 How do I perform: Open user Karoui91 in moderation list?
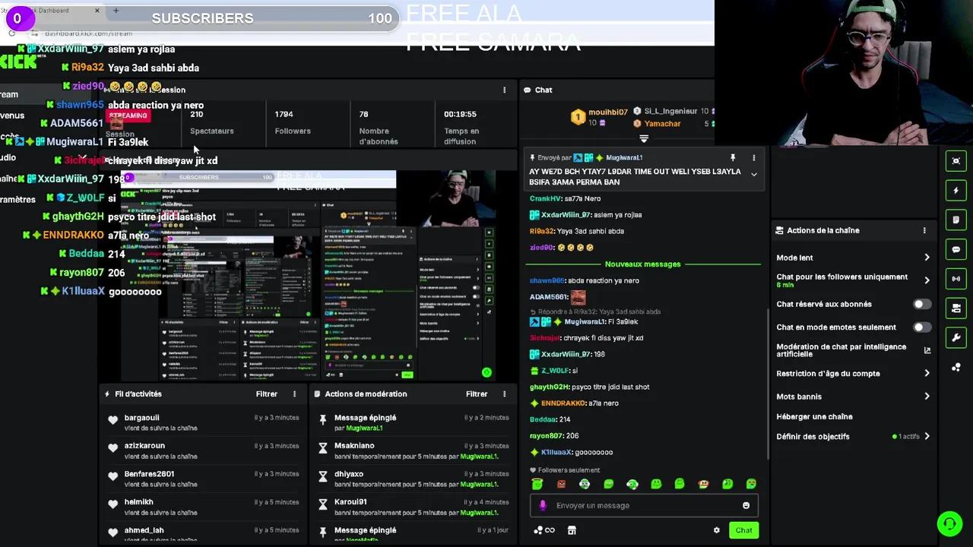[350, 502]
